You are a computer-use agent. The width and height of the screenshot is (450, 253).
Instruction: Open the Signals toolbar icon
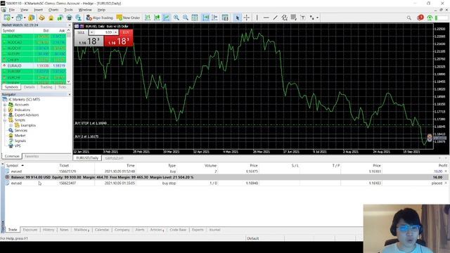[60, 18]
